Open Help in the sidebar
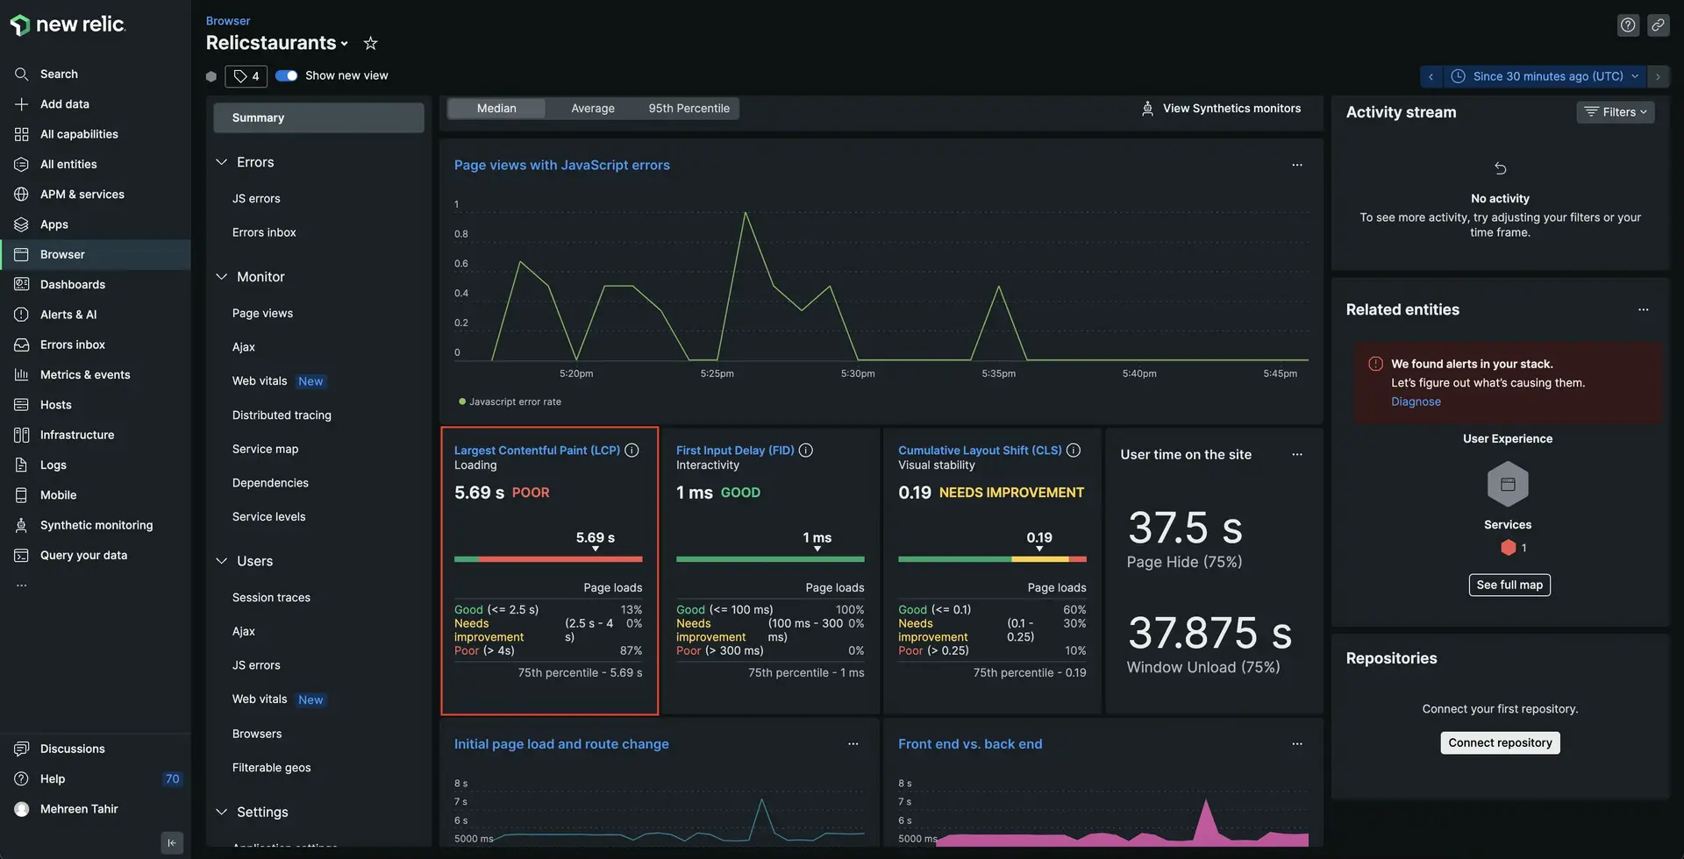 (53, 778)
